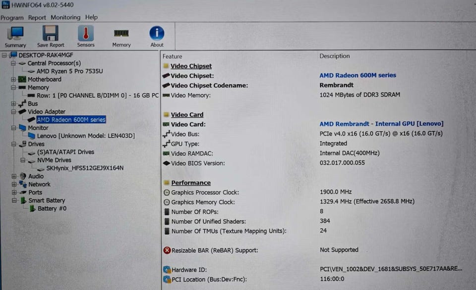Select AMD Radeon 600M series in tree
476x290 pixels.
coord(71,120)
